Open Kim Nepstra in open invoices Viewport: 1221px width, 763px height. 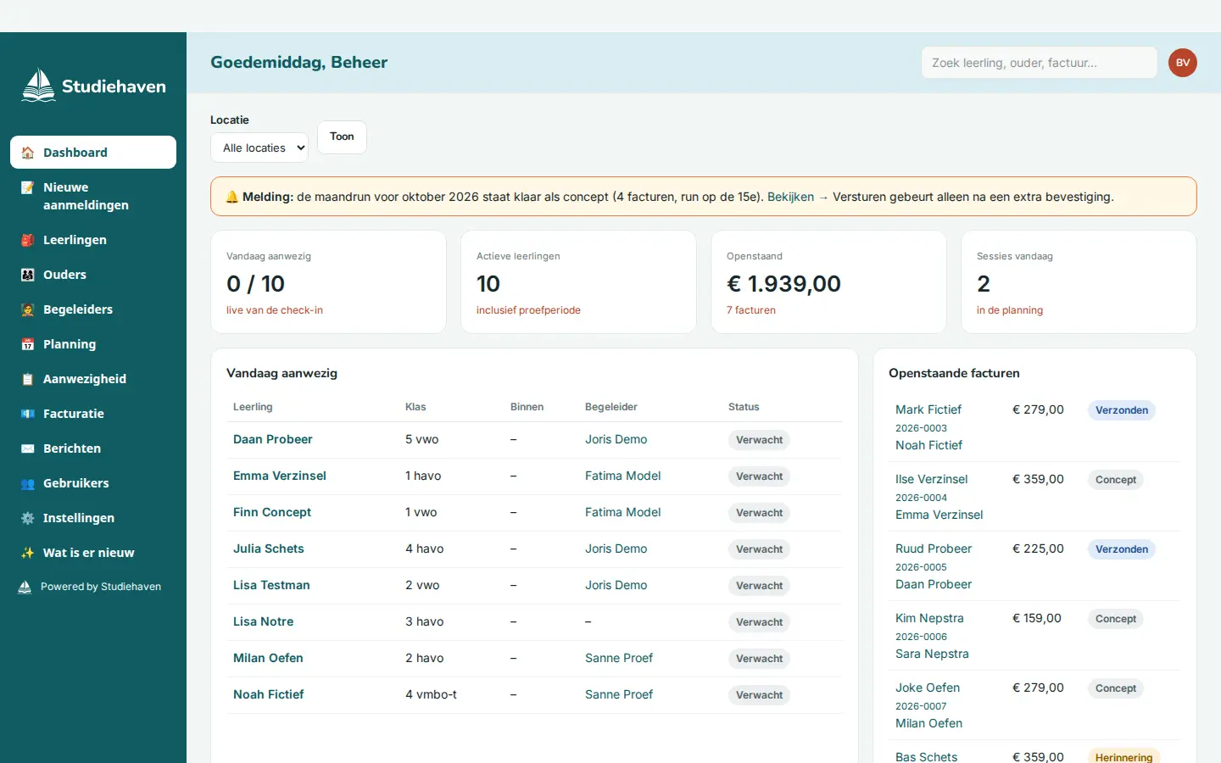[929, 618]
